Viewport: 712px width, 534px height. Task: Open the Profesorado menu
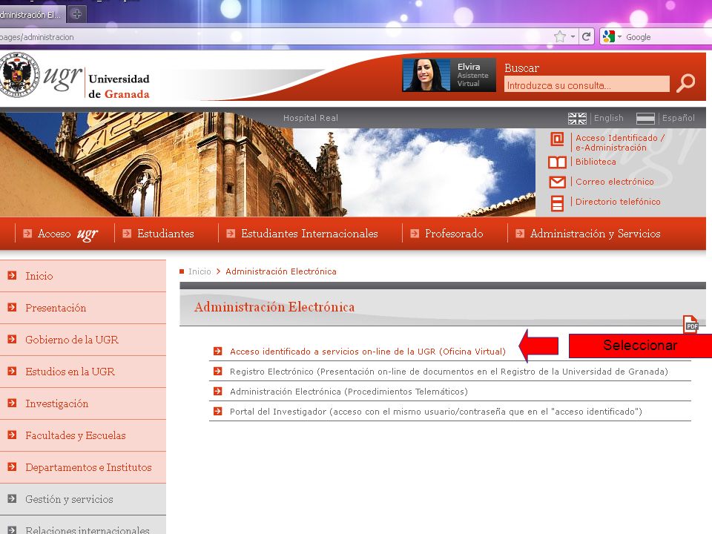click(454, 234)
